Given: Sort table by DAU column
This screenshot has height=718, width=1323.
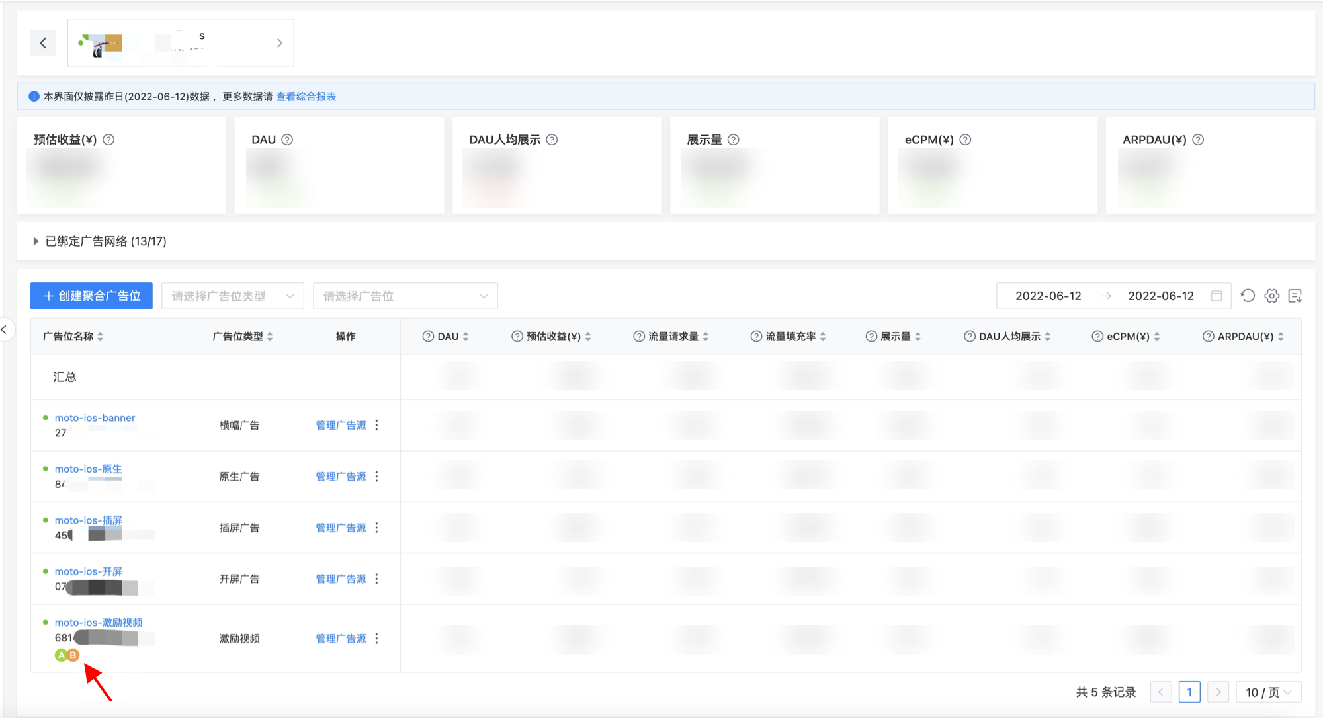Looking at the screenshot, I should [466, 337].
